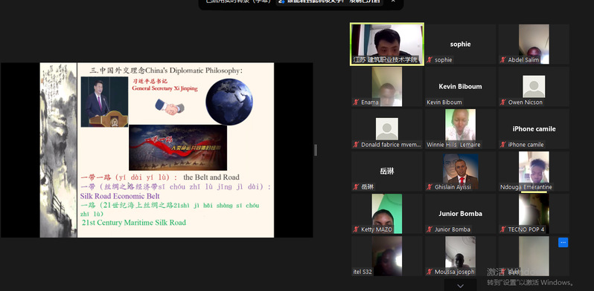
Task: Open the blue three-dots more options button
Action: click(x=563, y=242)
